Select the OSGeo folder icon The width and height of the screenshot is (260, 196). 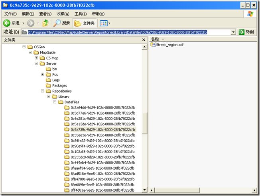tap(30, 47)
